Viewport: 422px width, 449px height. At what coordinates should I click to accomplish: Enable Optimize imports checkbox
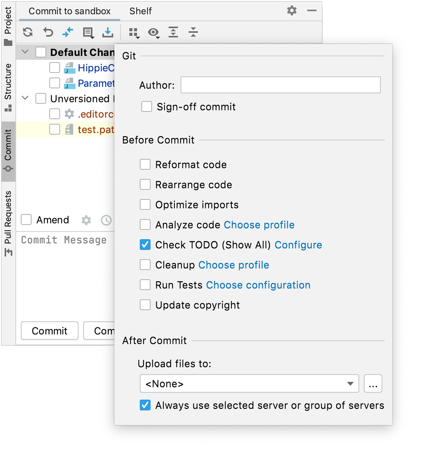(145, 205)
